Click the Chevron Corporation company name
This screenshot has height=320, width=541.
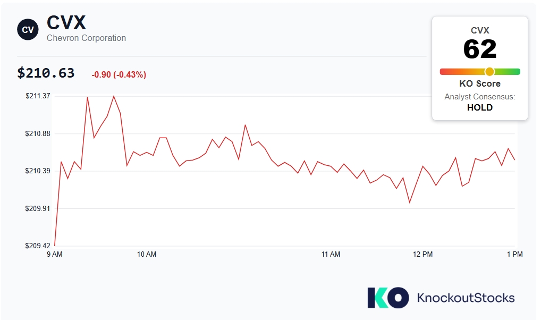tap(86, 38)
